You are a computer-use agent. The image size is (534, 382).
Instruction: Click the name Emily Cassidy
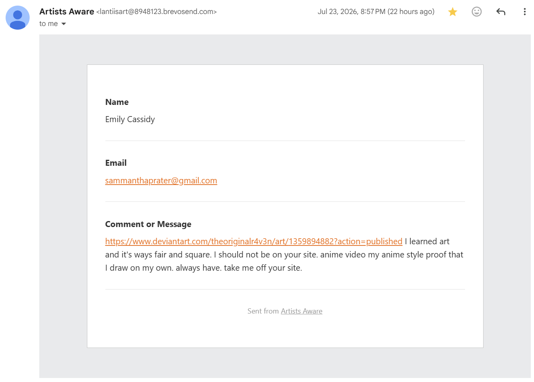pyautogui.click(x=130, y=119)
